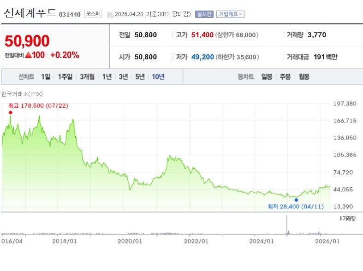363x271 pixels.
Task: Switch to 주봉 weekly candlestick chart
Action: (x=285, y=77)
